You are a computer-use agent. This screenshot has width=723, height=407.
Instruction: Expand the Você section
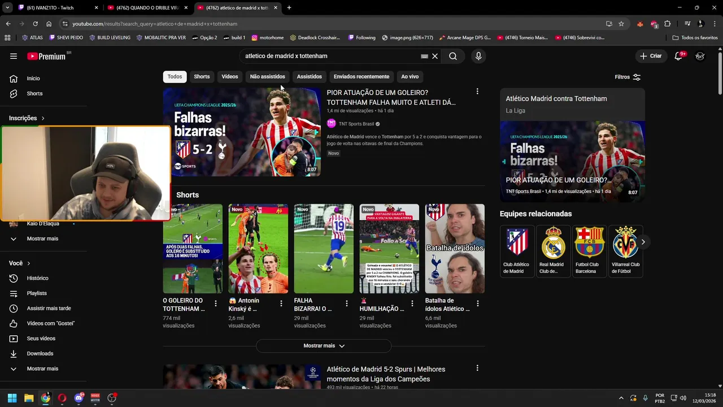point(20,263)
